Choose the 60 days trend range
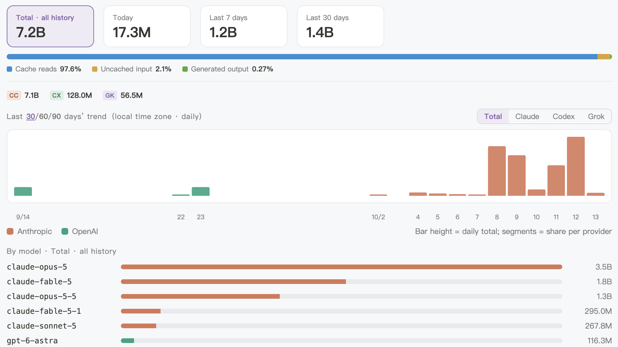The image size is (618, 347). (44, 116)
